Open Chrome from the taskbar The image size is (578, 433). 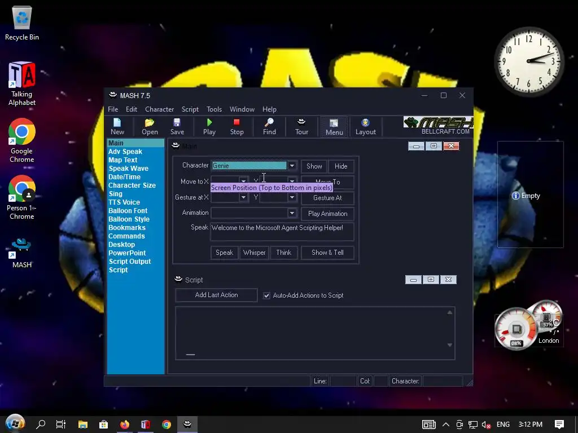coord(167,424)
